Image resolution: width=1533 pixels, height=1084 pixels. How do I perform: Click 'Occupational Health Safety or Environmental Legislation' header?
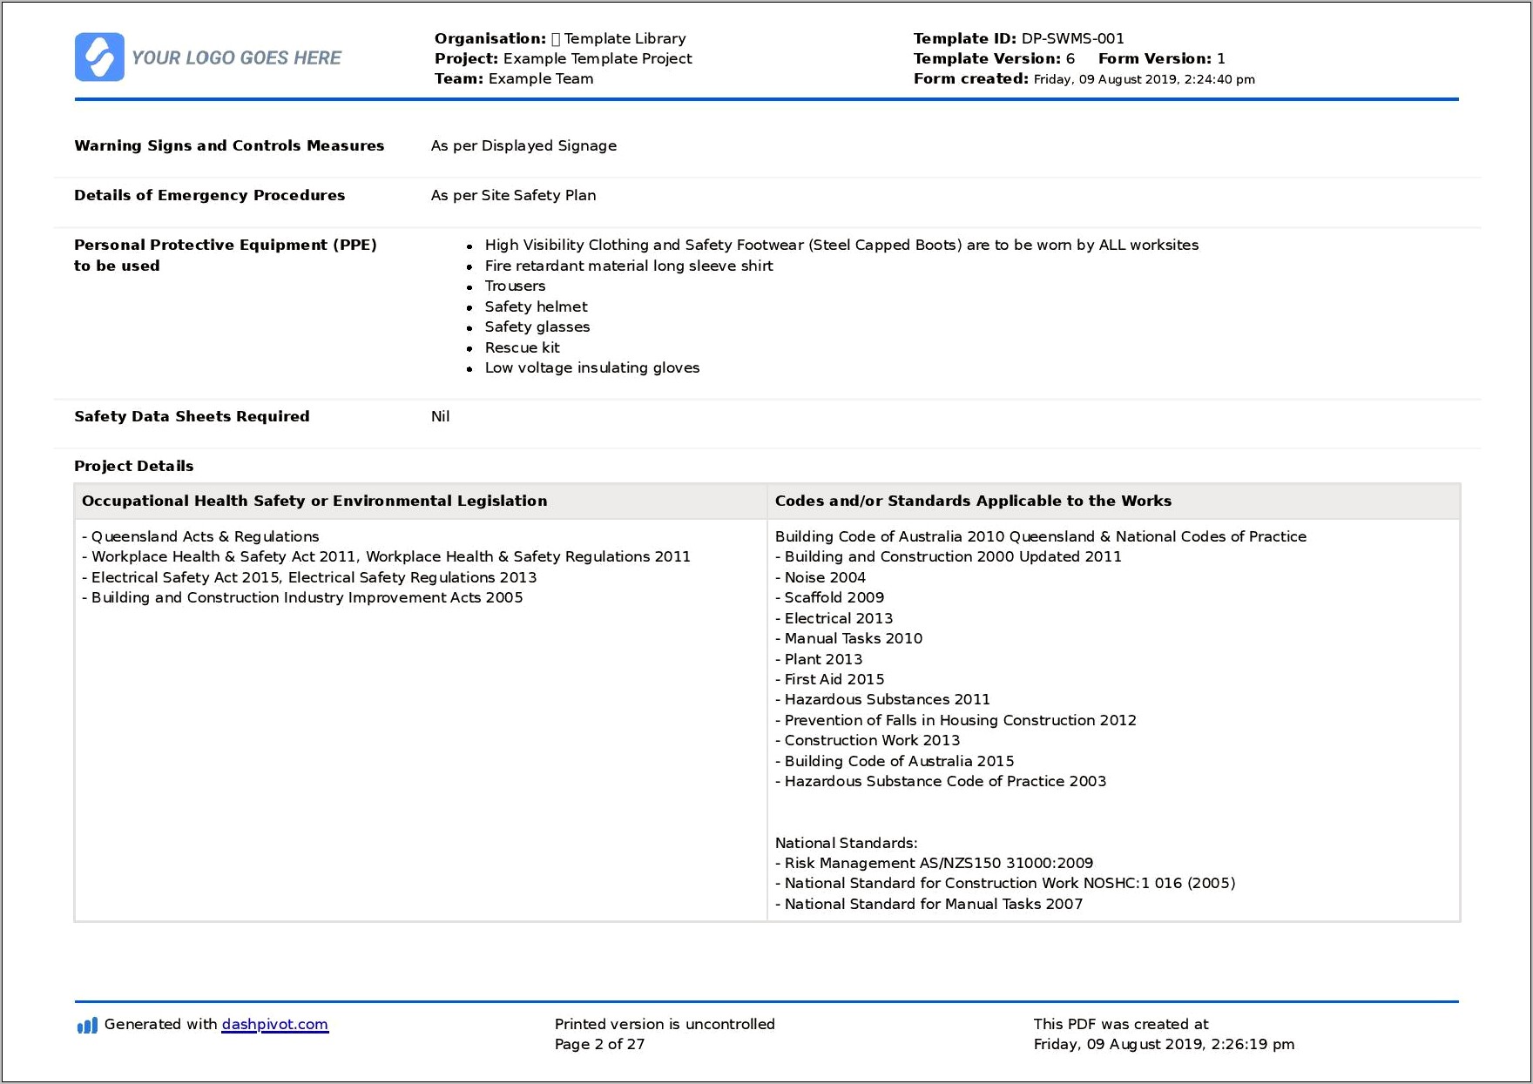tap(314, 501)
